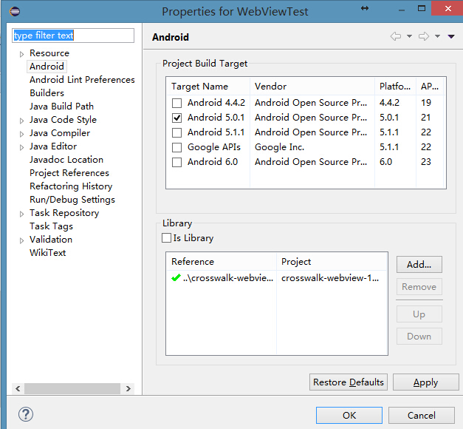Confirm with the OK button
The height and width of the screenshot is (429, 463).
coord(349,415)
